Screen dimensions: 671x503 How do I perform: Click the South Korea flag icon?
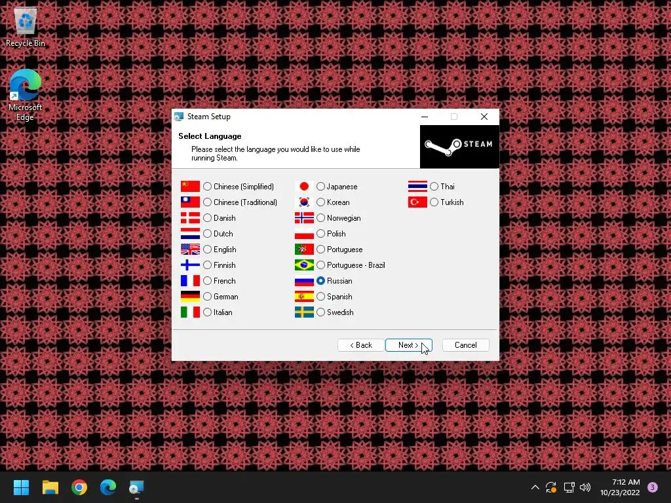(304, 202)
